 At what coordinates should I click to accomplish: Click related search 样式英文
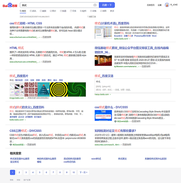[122, 159]
